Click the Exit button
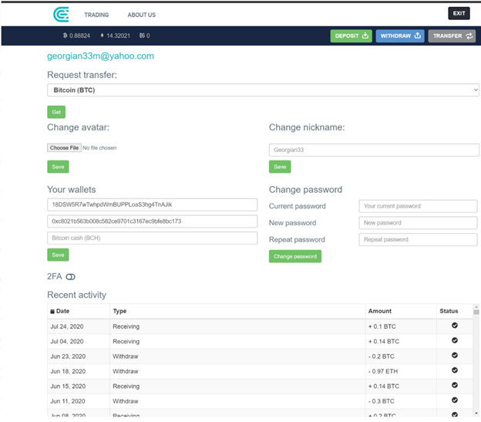 (x=459, y=13)
